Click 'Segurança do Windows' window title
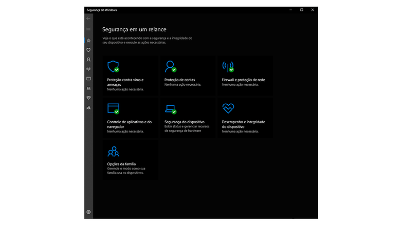 (101, 10)
